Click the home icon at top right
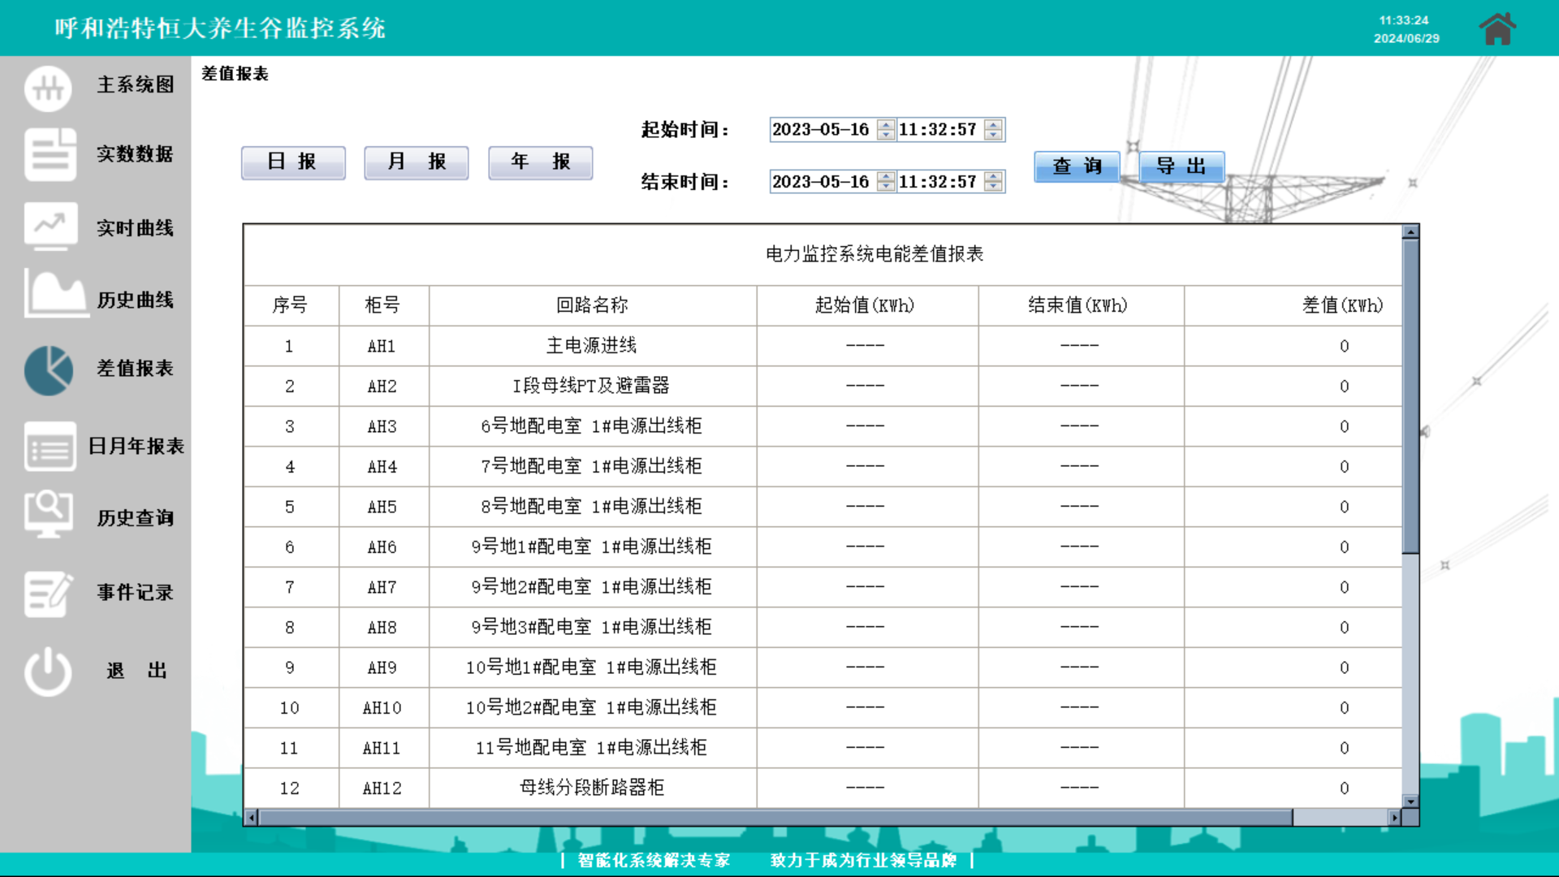 [1496, 29]
